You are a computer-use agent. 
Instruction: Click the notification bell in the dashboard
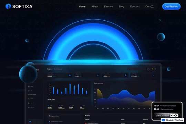click(153, 69)
